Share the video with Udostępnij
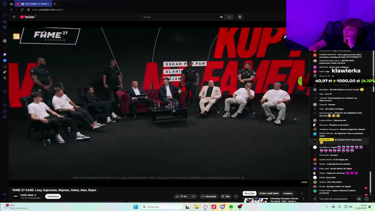This screenshot has width=375, height=211. click(208, 196)
